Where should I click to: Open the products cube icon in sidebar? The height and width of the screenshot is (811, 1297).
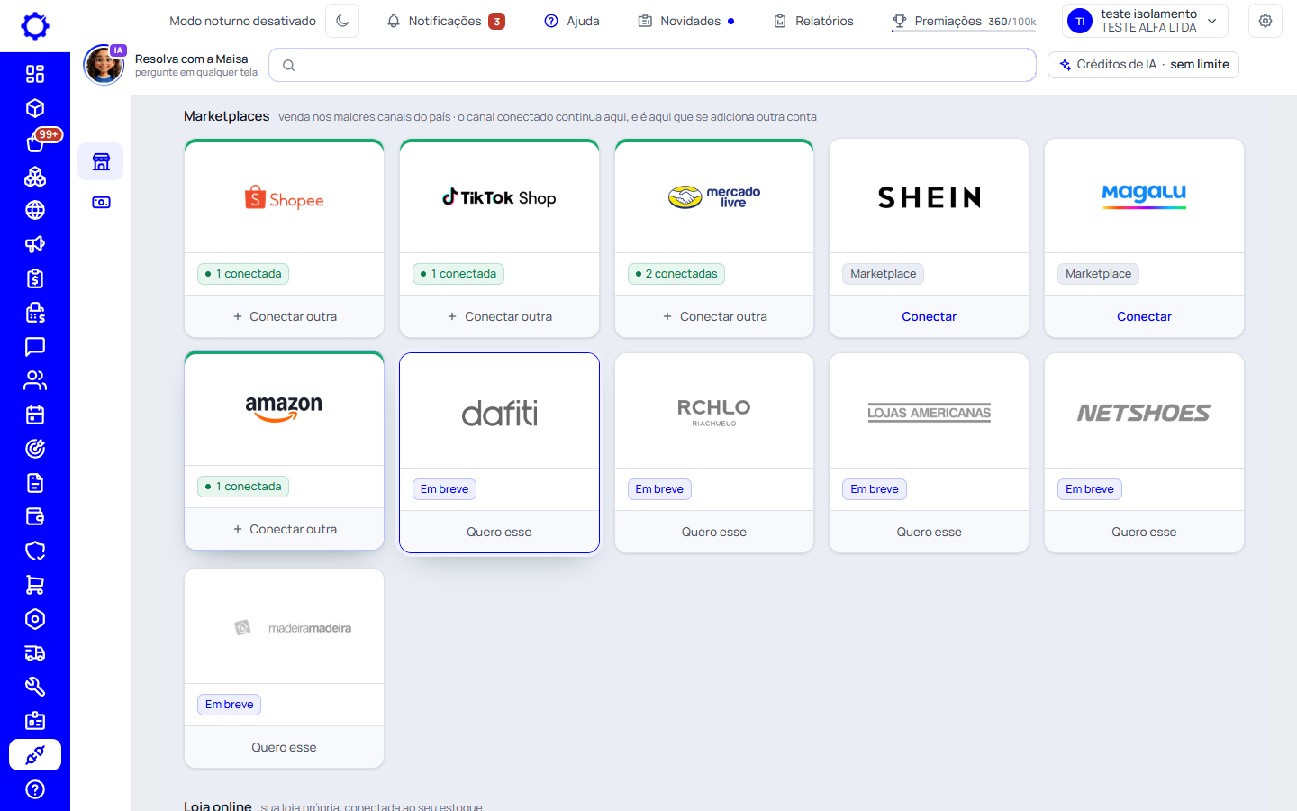click(x=35, y=108)
